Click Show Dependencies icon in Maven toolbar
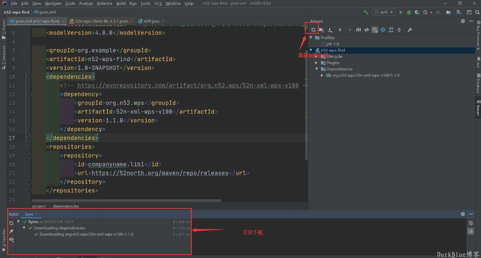 coord(391,30)
